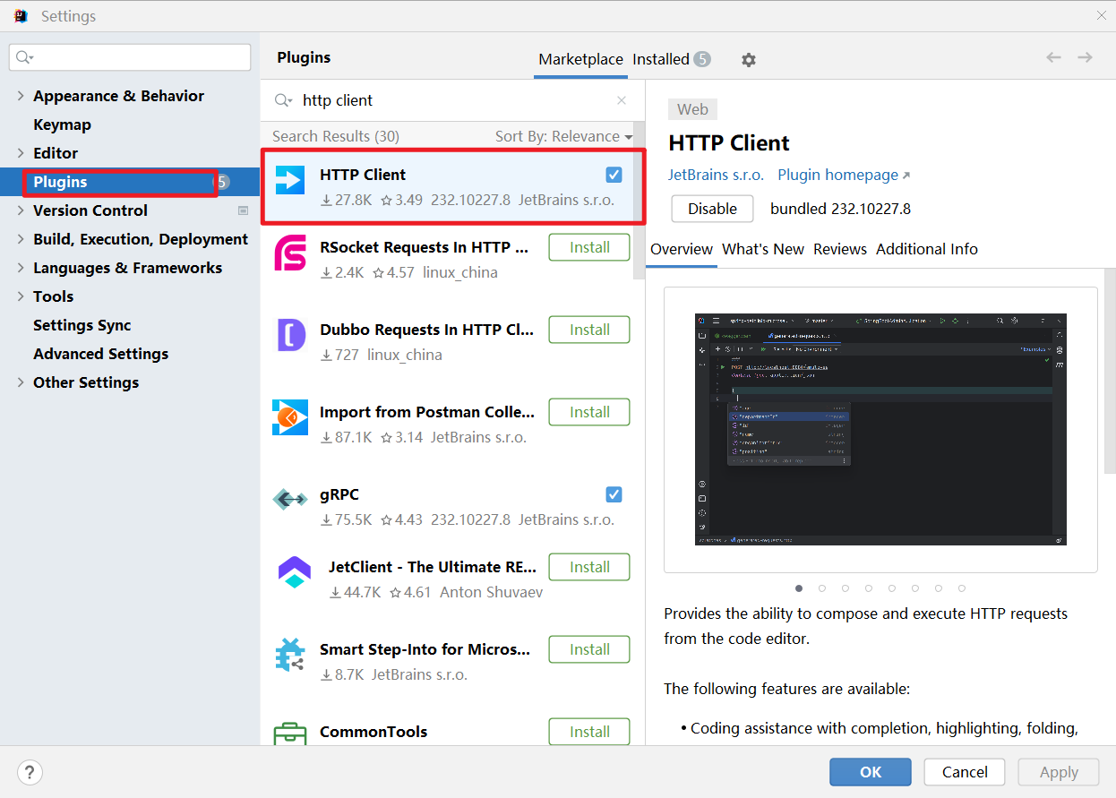Open the Reviews tab
This screenshot has height=798, width=1116.
(x=840, y=249)
